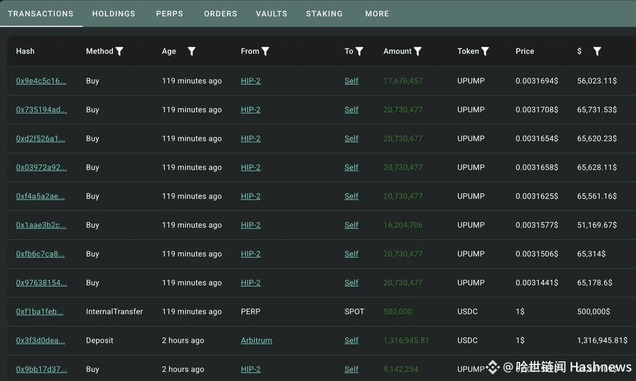Image resolution: width=636 pixels, height=381 pixels.
Task: Click HIP-2 link in the 0x9bb17d37 row
Action: 251,369
